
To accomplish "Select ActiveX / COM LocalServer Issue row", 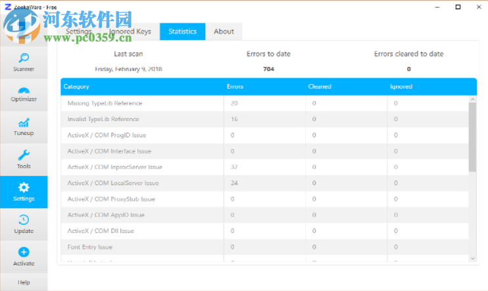I will pyautogui.click(x=265, y=183).
